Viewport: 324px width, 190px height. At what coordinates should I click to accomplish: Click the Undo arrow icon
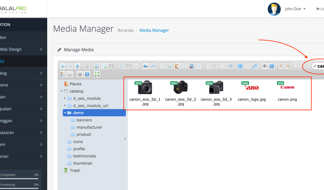point(145,66)
